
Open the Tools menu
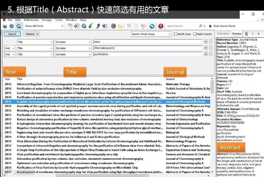tap(59, 20)
